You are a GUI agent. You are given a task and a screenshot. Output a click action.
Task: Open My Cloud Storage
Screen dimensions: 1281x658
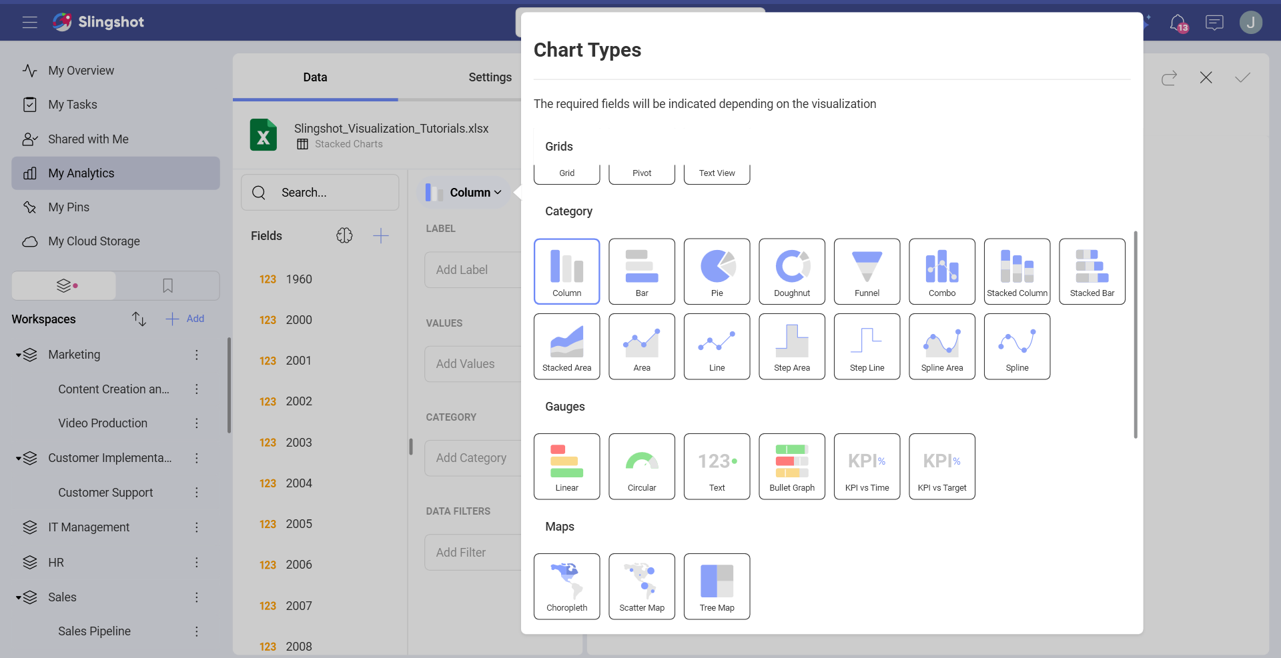(x=115, y=241)
